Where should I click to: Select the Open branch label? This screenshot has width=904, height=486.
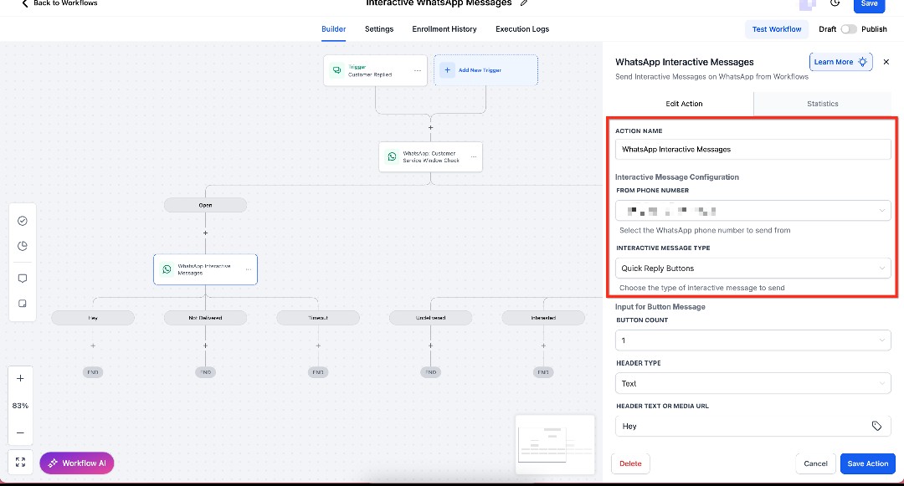[x=205, y=205]
